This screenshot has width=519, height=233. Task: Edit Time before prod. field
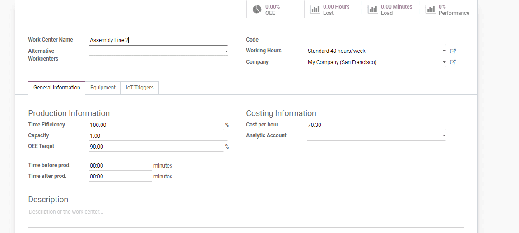pos(120,165)
